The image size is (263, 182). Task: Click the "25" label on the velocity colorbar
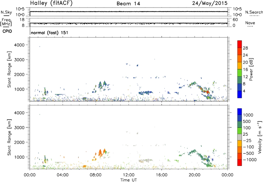click(x=245, y=134)
